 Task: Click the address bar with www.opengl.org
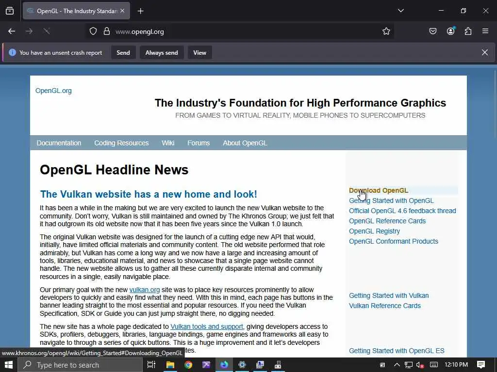pyautogui.click(x=241, y=31)
